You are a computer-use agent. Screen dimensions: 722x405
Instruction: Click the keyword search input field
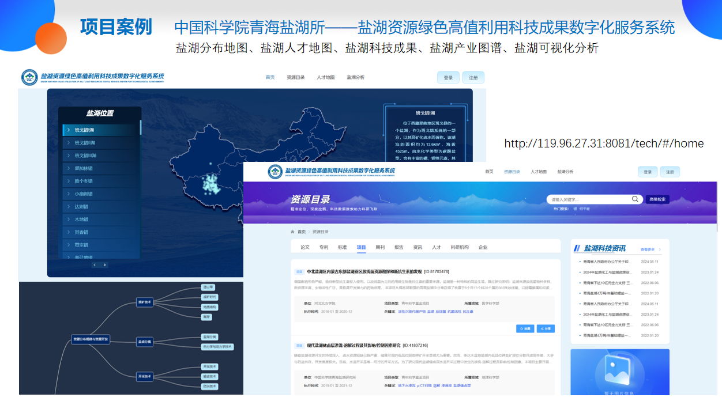(x=589, y=199)
